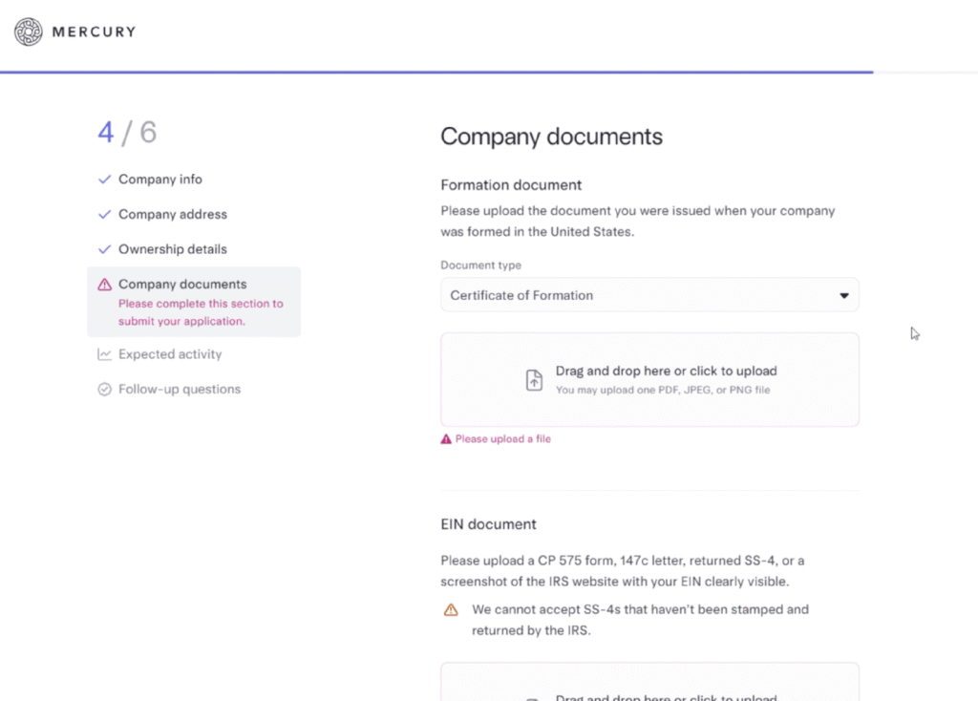This screenshot has width=978, height=701.
Task: Click the EIN document upload area
Action: [649, 684]
